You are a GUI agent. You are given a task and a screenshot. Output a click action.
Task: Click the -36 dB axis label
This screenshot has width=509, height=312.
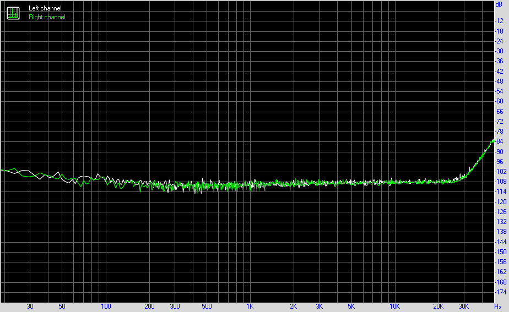pyautogui.click(x=499, y=61)
